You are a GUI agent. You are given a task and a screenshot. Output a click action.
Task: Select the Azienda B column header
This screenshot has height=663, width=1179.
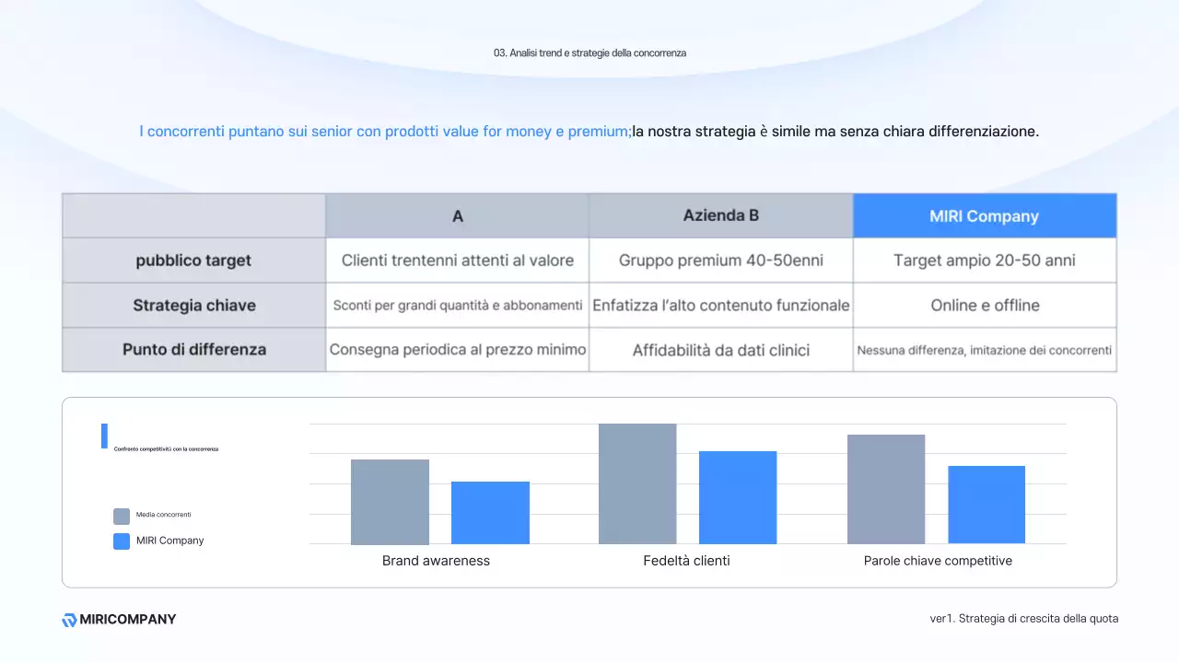(720, 216)
